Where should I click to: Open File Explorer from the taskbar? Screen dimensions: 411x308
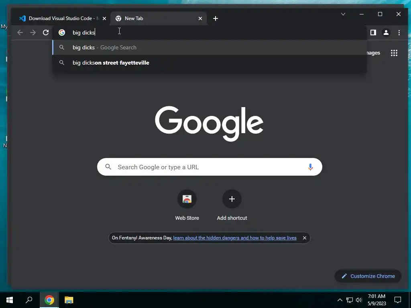(69, 300)
